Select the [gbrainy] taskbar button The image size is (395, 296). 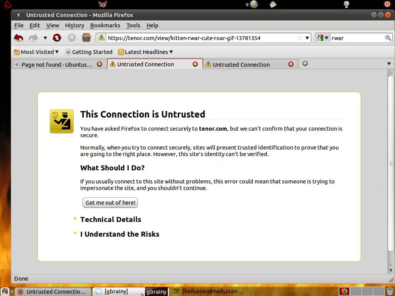click(118, 291)
